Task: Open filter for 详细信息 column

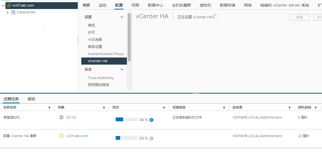Action: pyautogui.click(x=224, y=108)
